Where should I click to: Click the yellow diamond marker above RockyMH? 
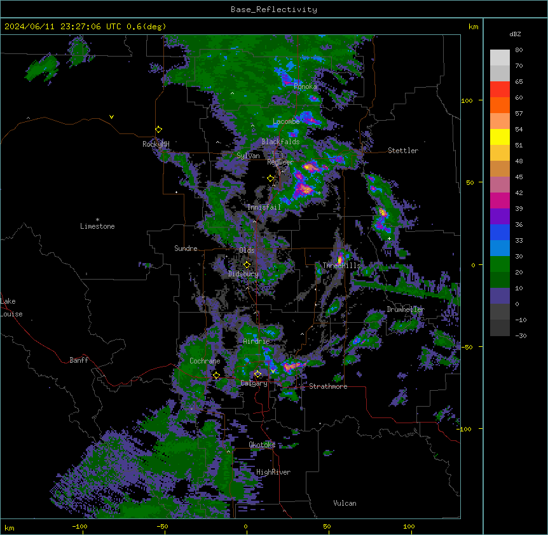click(x=158, y=130)
